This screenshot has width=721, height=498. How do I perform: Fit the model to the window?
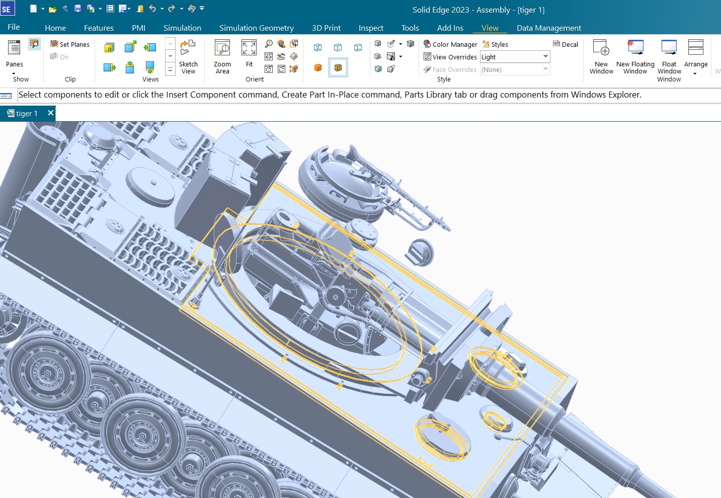click(x=249, y=56)
